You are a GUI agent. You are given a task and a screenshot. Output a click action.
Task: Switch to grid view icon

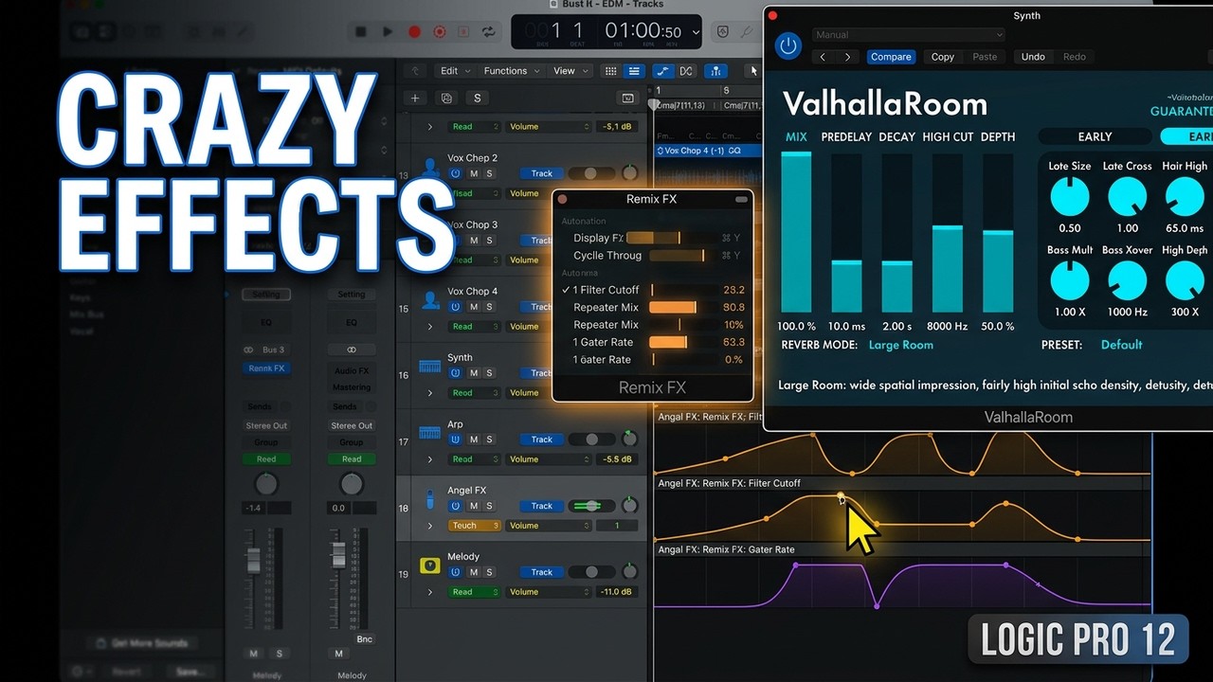pos(610,71)
